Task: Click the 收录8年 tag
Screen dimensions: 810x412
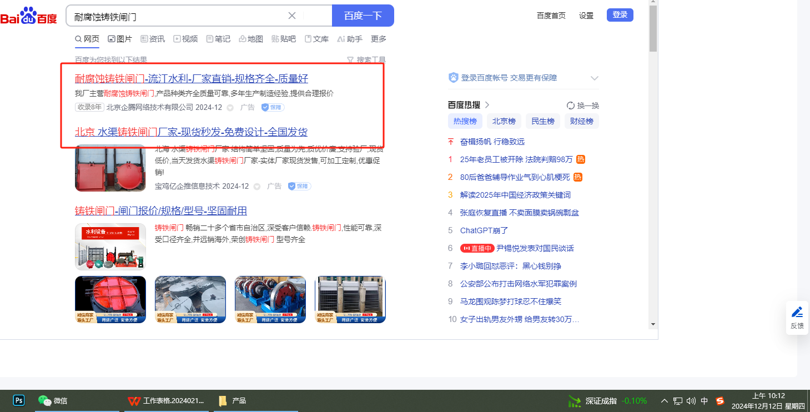Action: point(89,107)
